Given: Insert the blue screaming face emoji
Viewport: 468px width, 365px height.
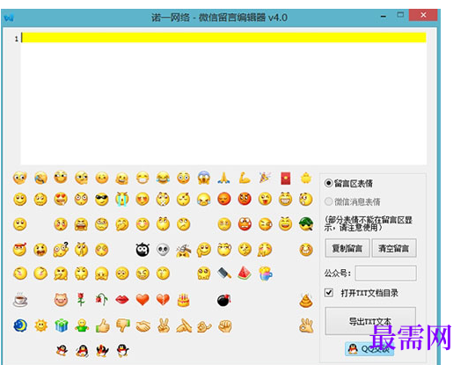Looking at the screenshot, I should 204,178.
